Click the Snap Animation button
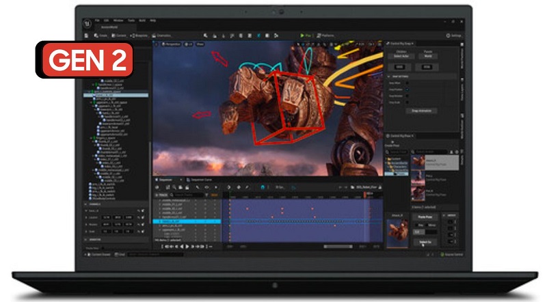Screen dimensions: 547x302 coord(421,111)
